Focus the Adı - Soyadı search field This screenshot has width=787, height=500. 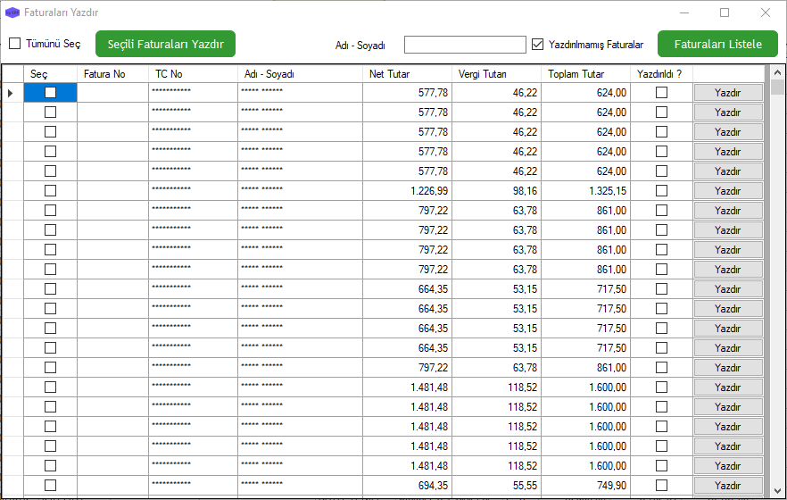[465, 44]
